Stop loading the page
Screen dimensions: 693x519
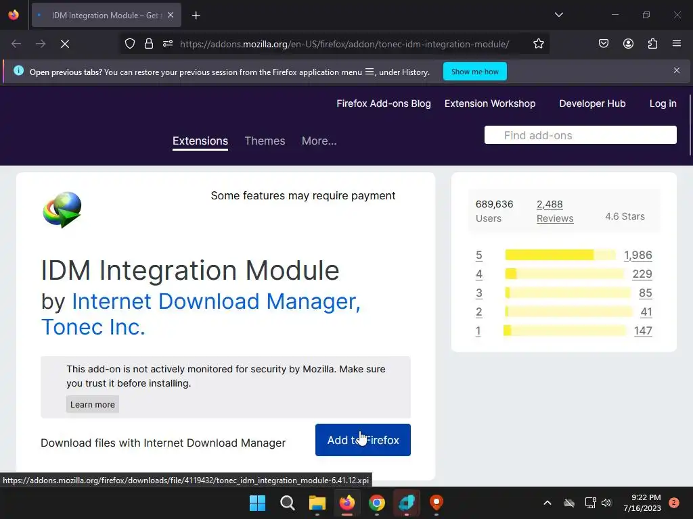click(64, 44)
